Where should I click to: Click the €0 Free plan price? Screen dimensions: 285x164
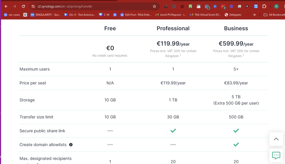click(x=110, y=48)
